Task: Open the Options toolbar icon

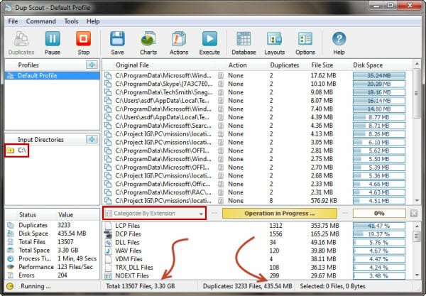Action: pyautogui.click(x=305, y=38)
